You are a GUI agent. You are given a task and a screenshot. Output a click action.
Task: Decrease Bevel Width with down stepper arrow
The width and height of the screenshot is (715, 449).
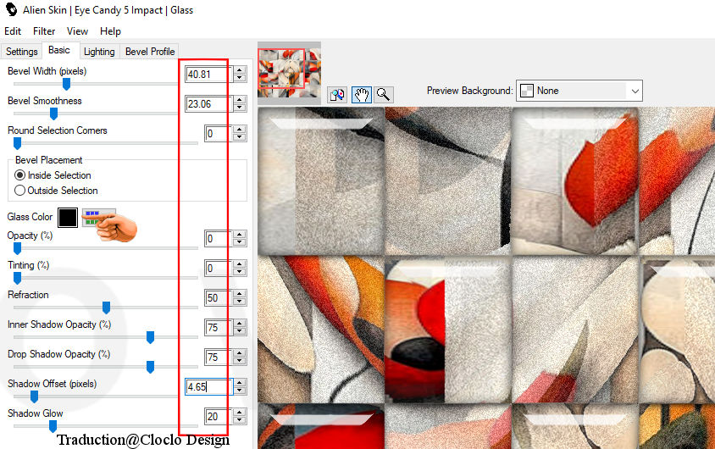(240, 79)
